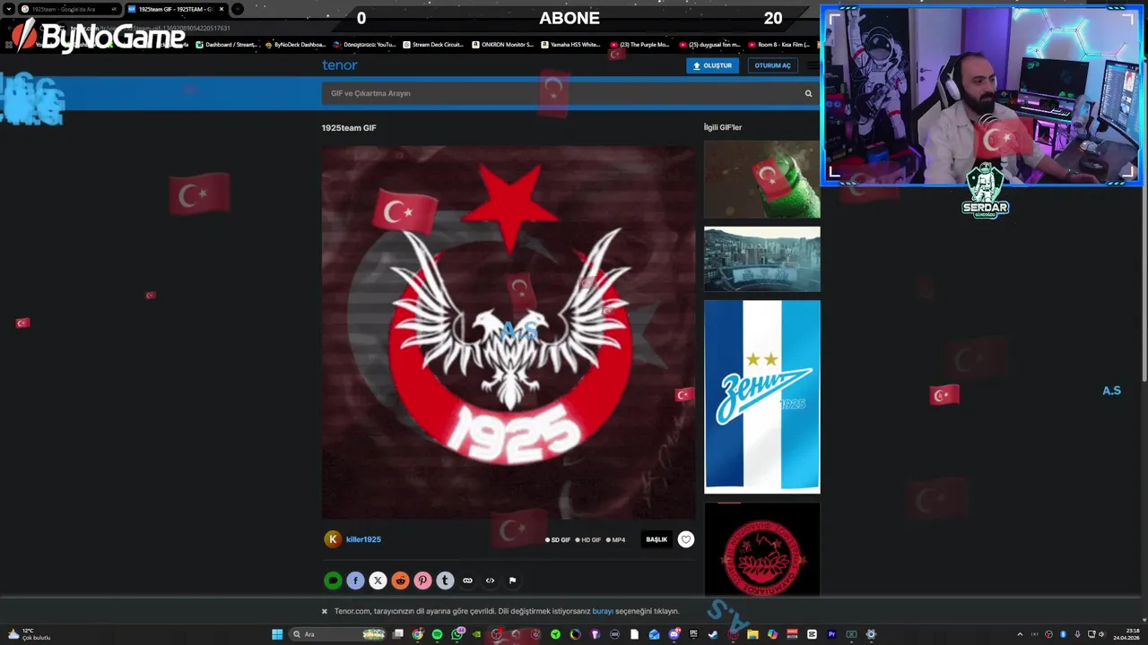Share GIF via green message icon
Screen dimensions: 1148x645
coord(333,580)
